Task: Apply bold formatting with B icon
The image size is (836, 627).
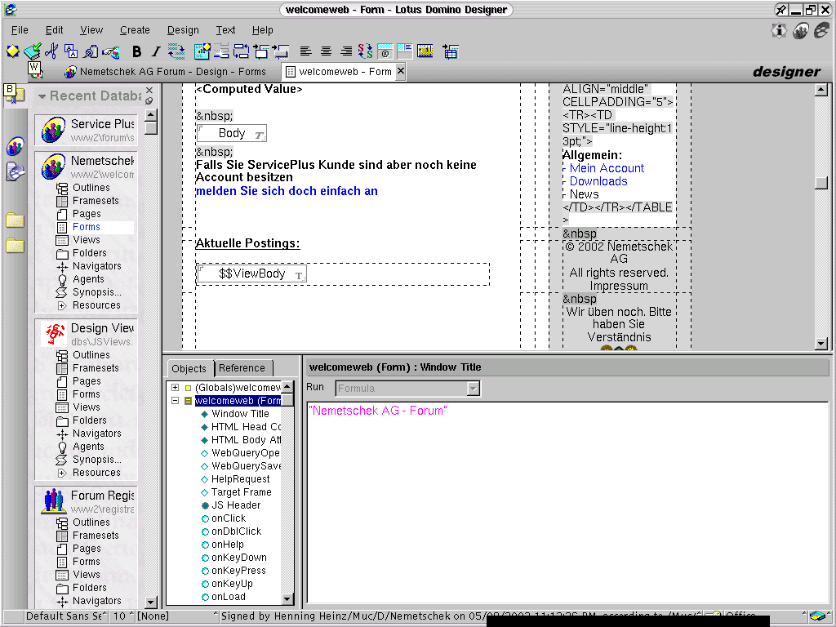Action: tap(137, 51)
